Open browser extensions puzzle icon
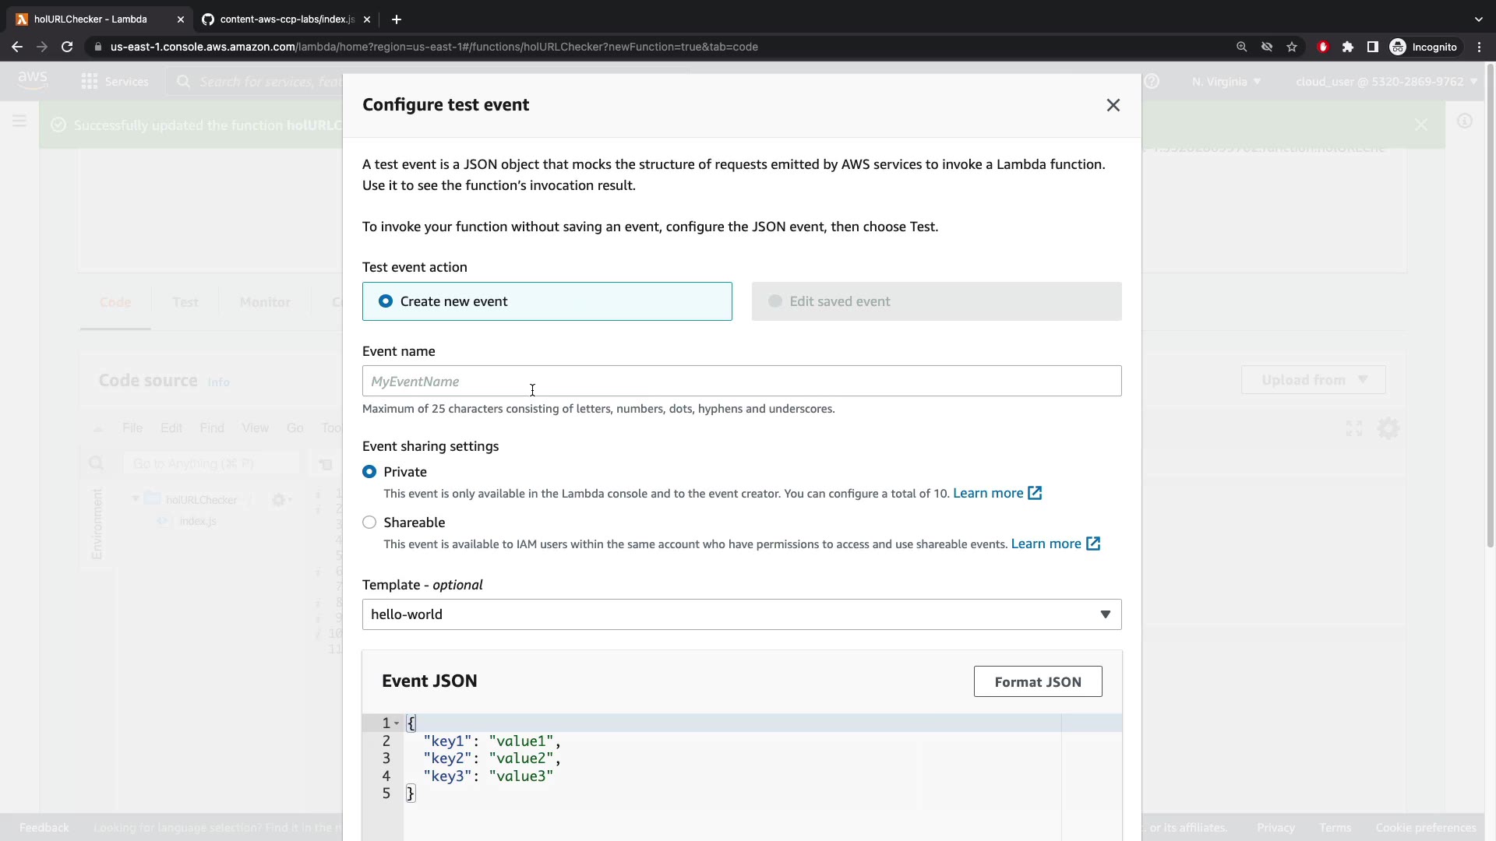The width and height of the screenshot is (1496, 841). pyautogui.click(x=1348, y=47)
